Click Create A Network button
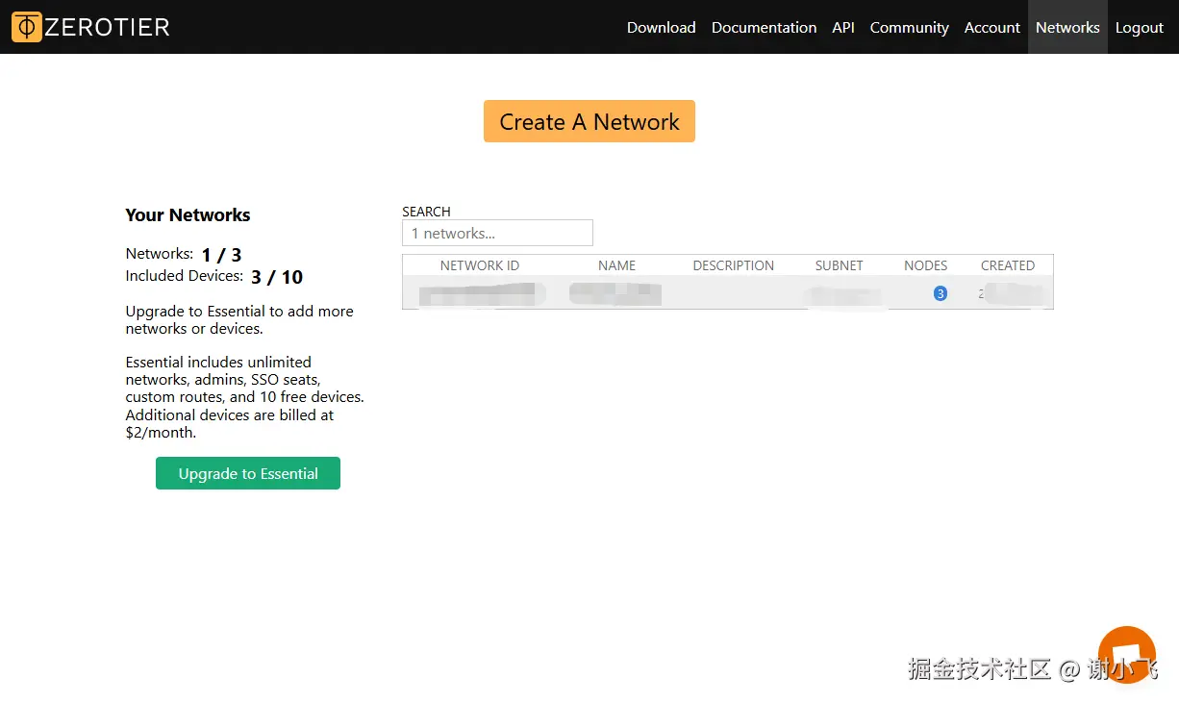The height and width of the screenshot is (703, 1179). point(589,121)
